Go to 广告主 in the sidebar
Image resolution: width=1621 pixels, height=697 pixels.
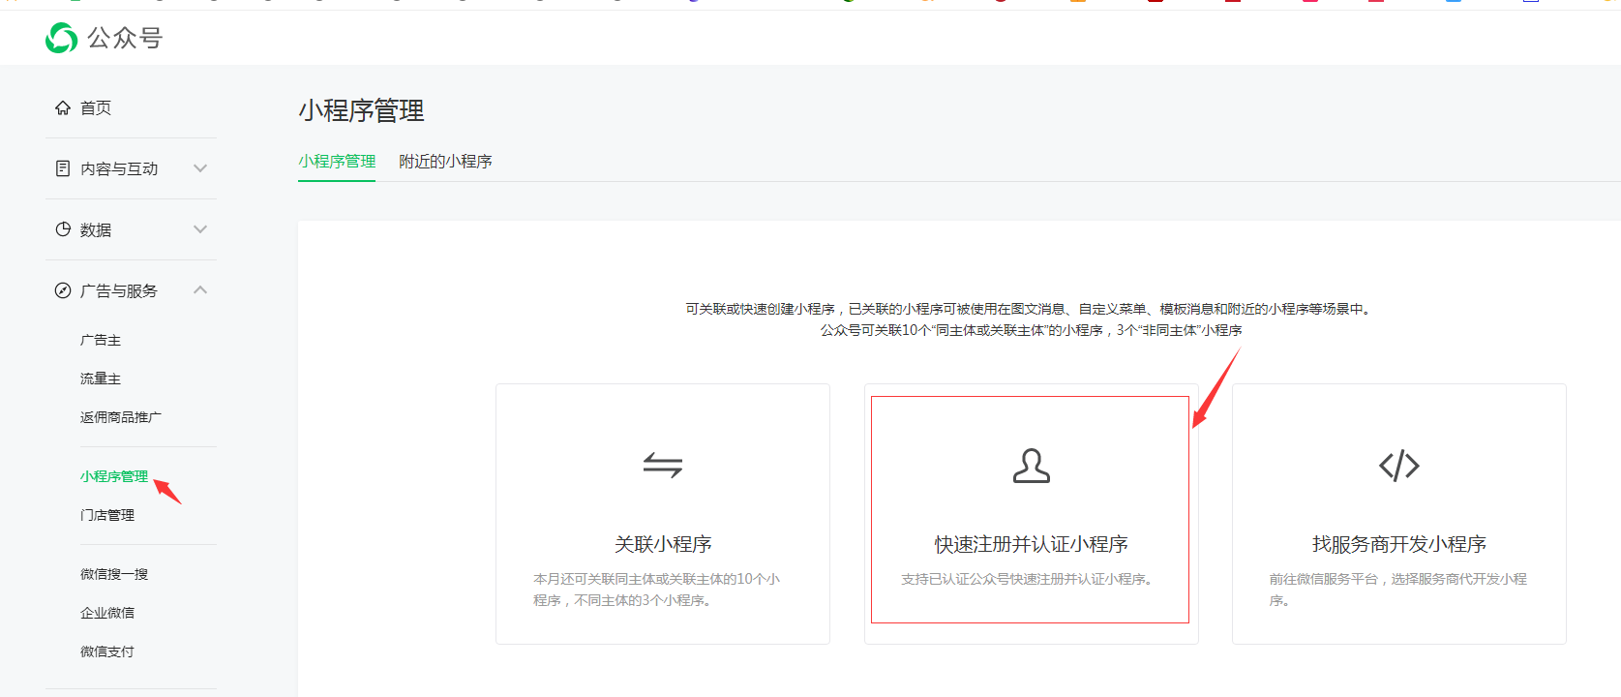tap(101, 340)
